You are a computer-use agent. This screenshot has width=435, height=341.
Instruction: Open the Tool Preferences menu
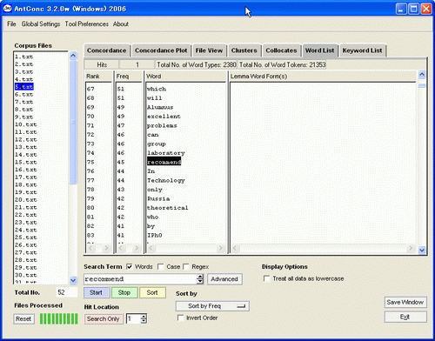click(87, 24)
